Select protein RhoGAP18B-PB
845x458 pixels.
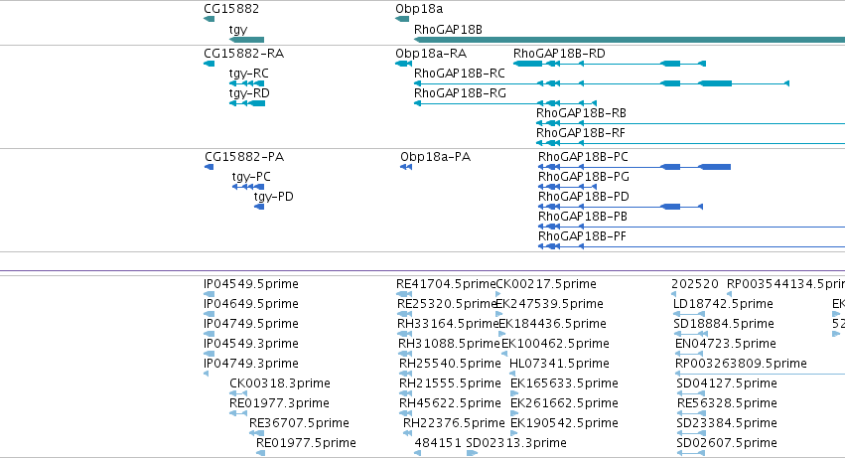pos(583,217)
